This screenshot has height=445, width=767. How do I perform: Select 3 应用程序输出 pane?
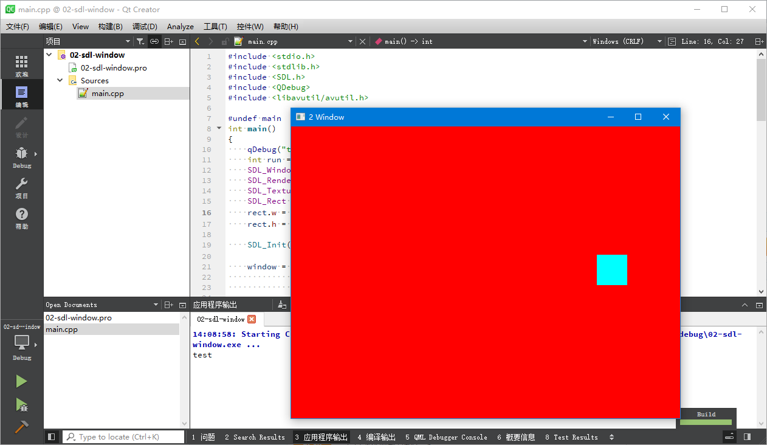[x=322, y=437]
